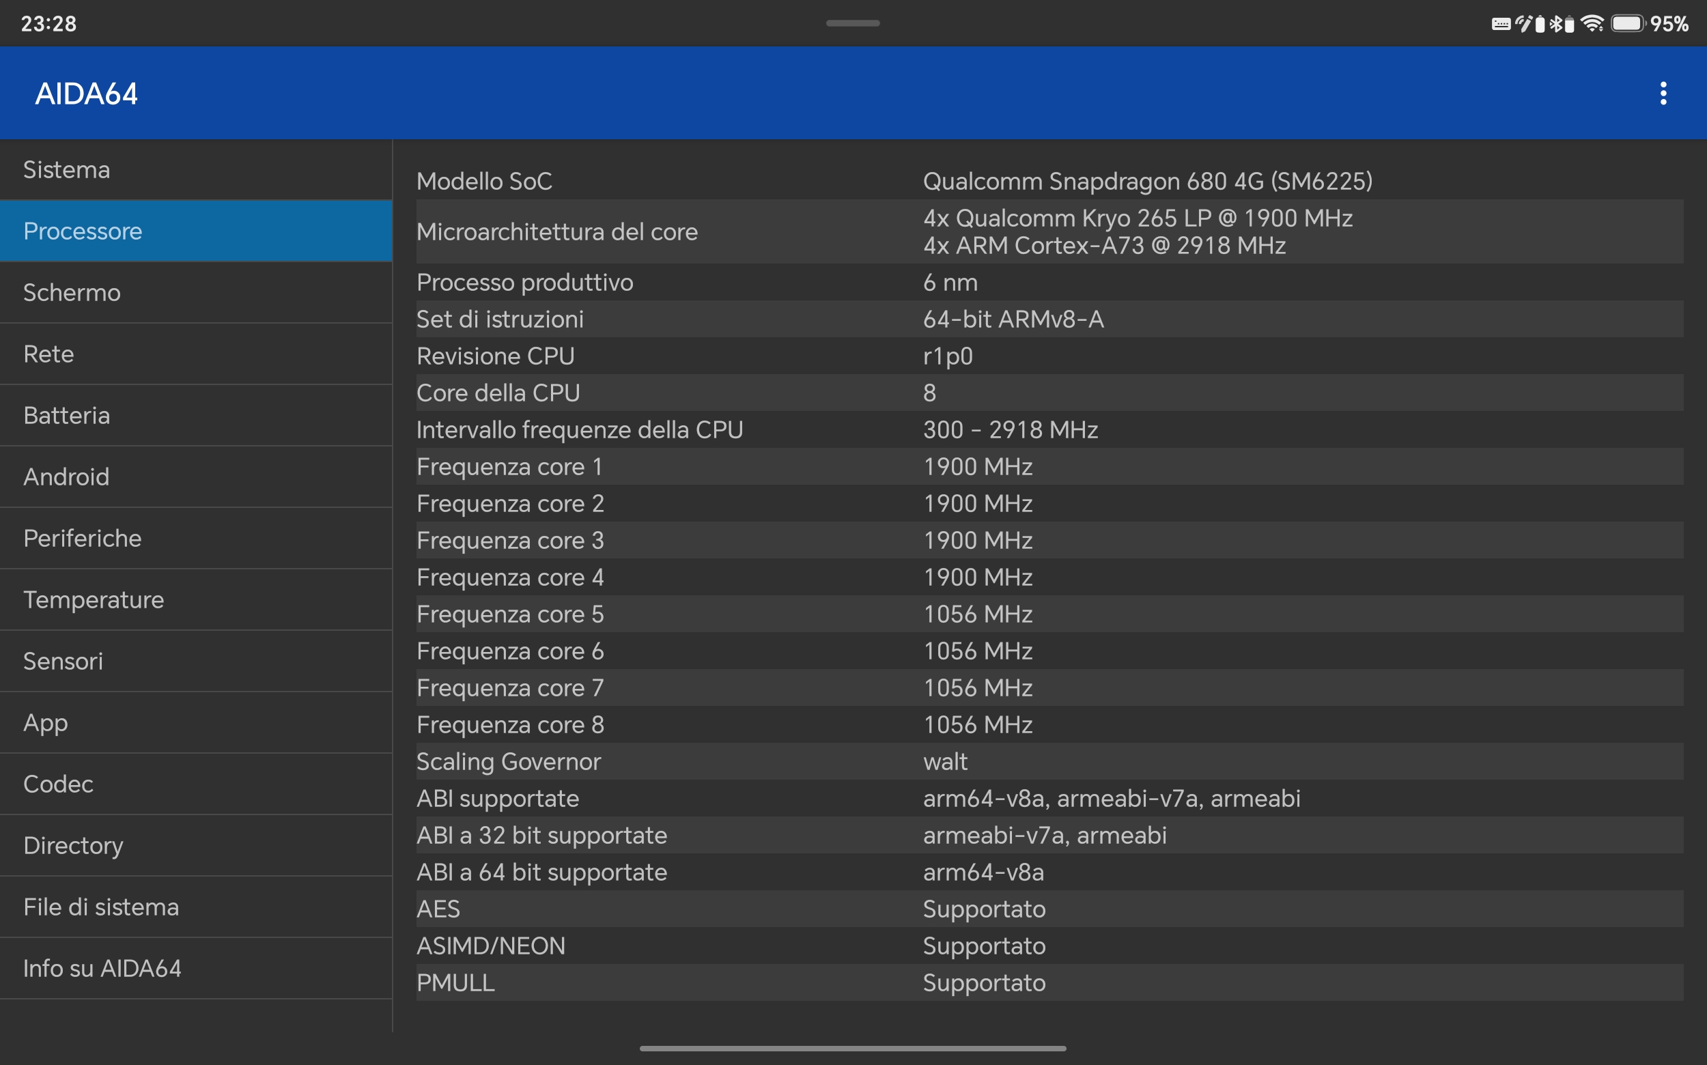The width and height of the screenshot is (1707, 1065).
Task: Tap the AIDA64 title in header
Action: 87,94
